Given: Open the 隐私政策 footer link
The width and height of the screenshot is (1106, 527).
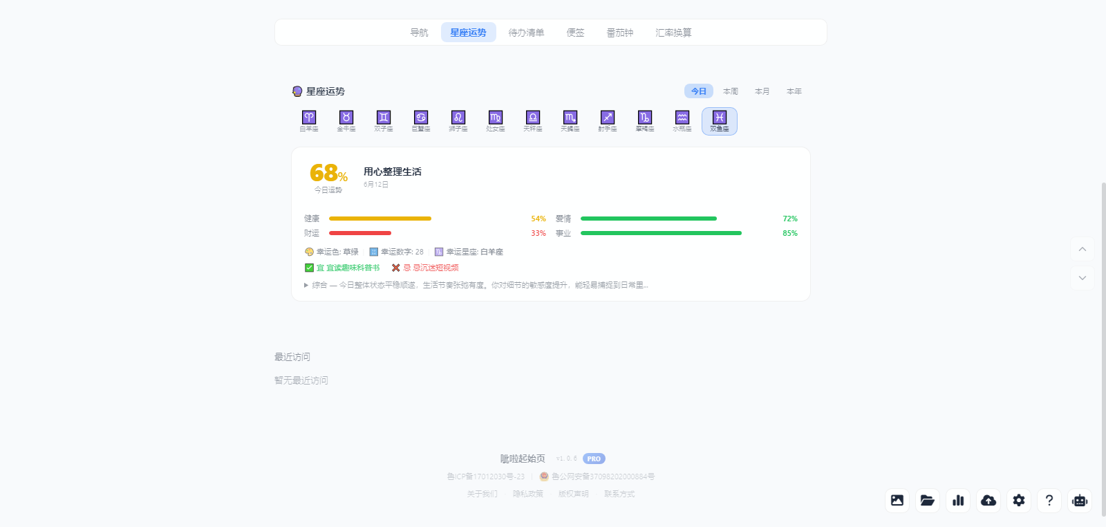Looking at the screenshot, I should click(528, 494).
